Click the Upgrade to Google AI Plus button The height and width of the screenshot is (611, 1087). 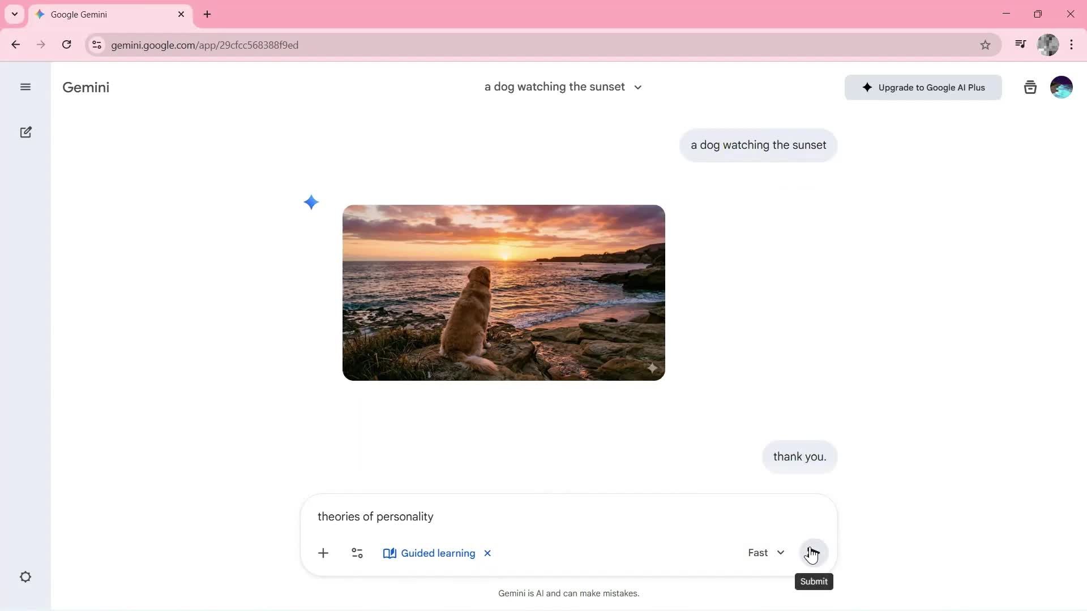(923, 87)
